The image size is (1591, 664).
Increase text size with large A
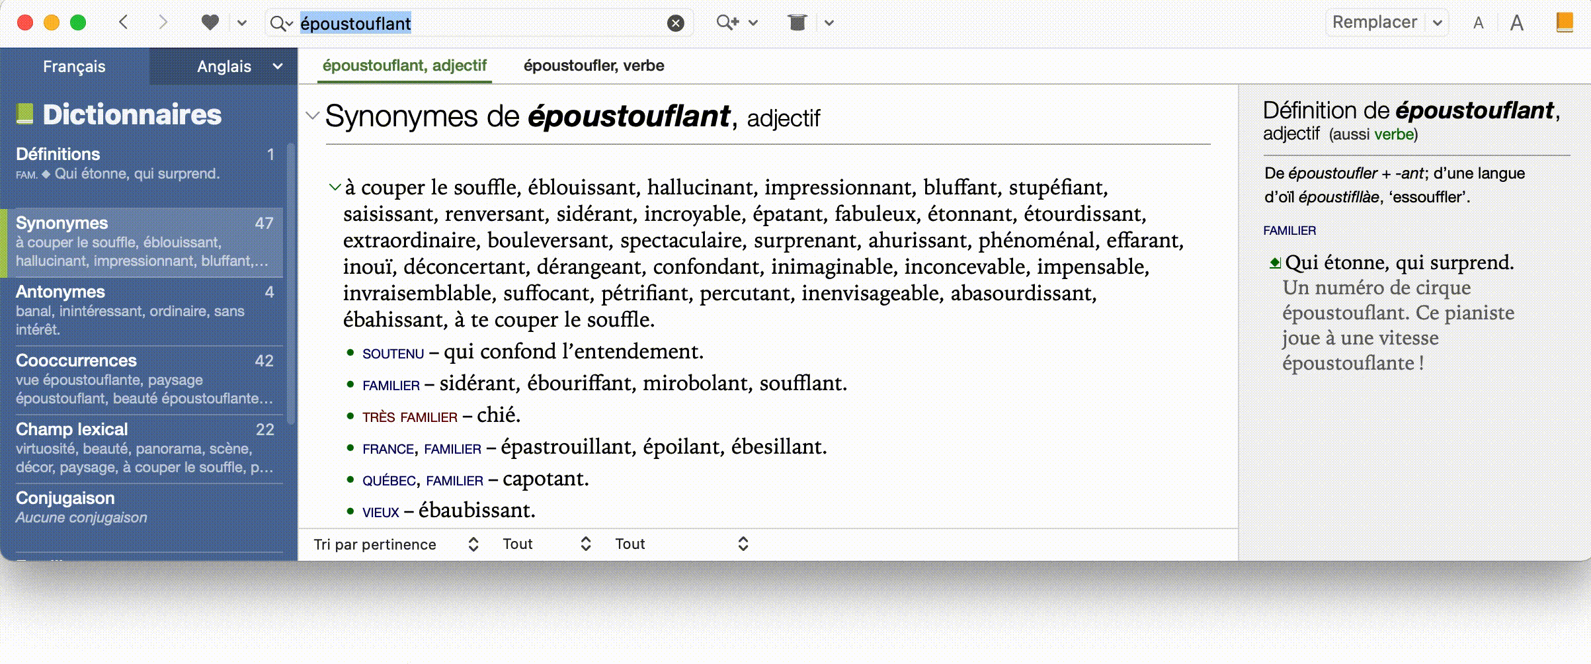tap(1516, 24)
